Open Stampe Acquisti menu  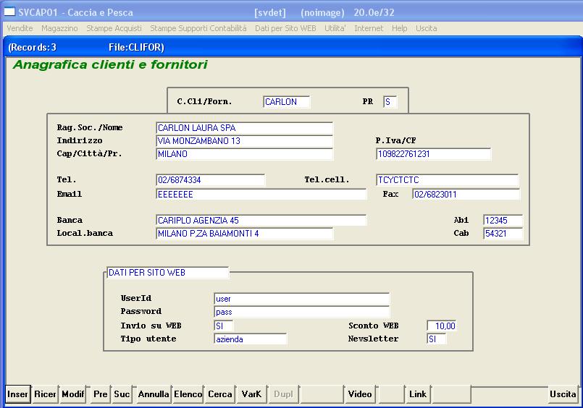click(x=114, y=28)
